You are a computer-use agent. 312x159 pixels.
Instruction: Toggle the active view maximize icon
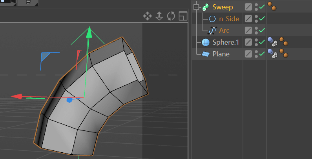(x=183, y=16)
